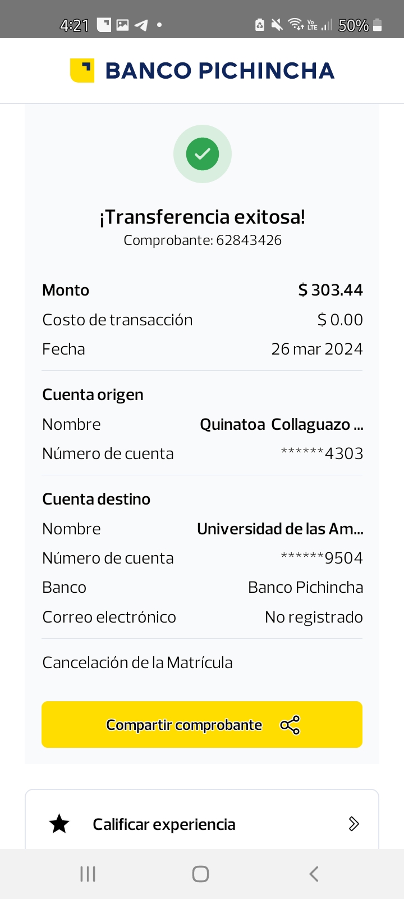This screenshot has width=404, height=899.
Task: Tap the image notification icon in status bar
Action: click(122, 25)
